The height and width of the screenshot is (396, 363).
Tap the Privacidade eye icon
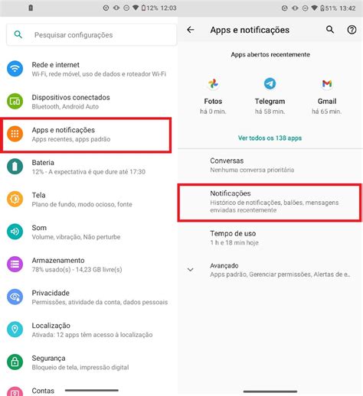(15, 297)
